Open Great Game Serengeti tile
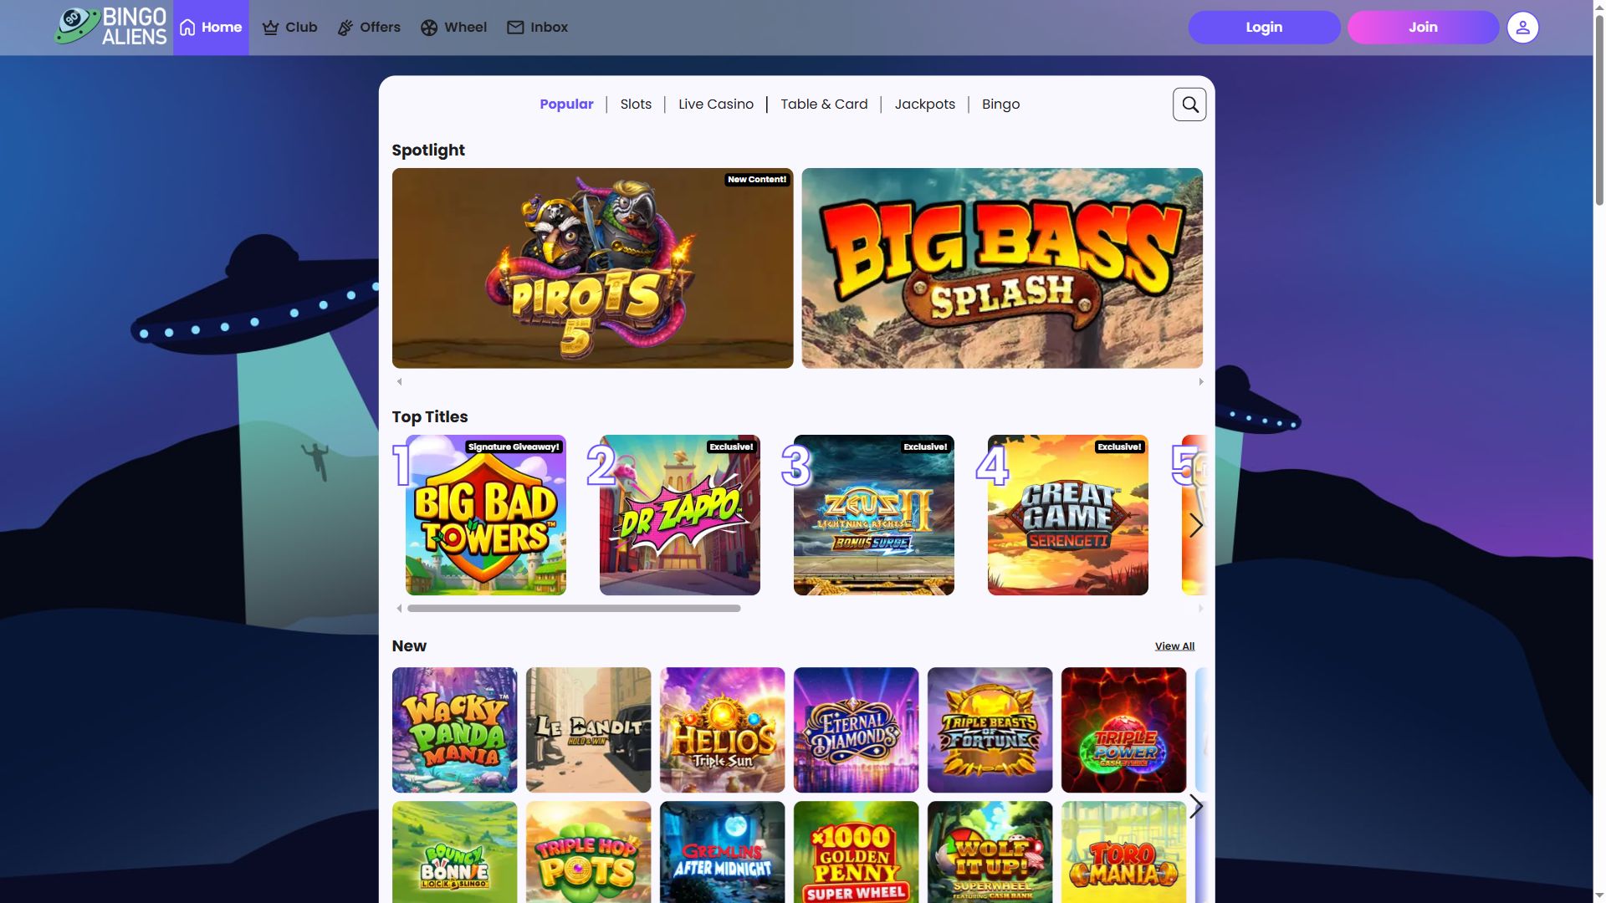The width and height of the screenshot is (1606, 903). click(1067, 515)
